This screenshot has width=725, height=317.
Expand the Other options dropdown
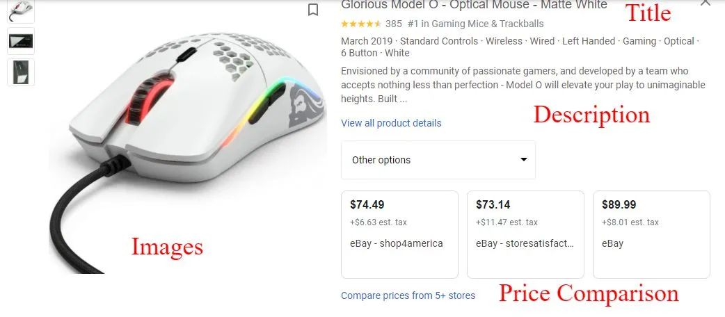[x=438, y=160]
